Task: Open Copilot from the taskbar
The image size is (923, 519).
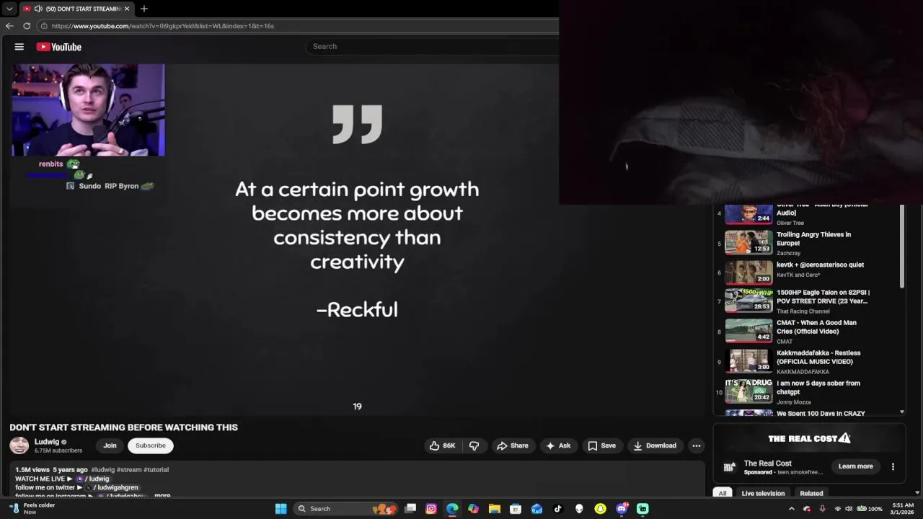Action: click(473, 509)
